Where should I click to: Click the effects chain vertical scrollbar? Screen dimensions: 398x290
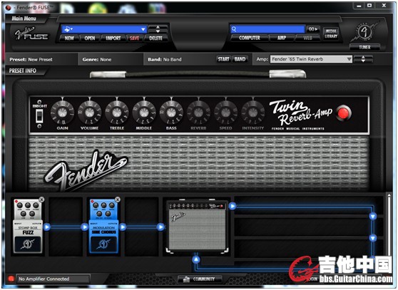click(389, 226)
